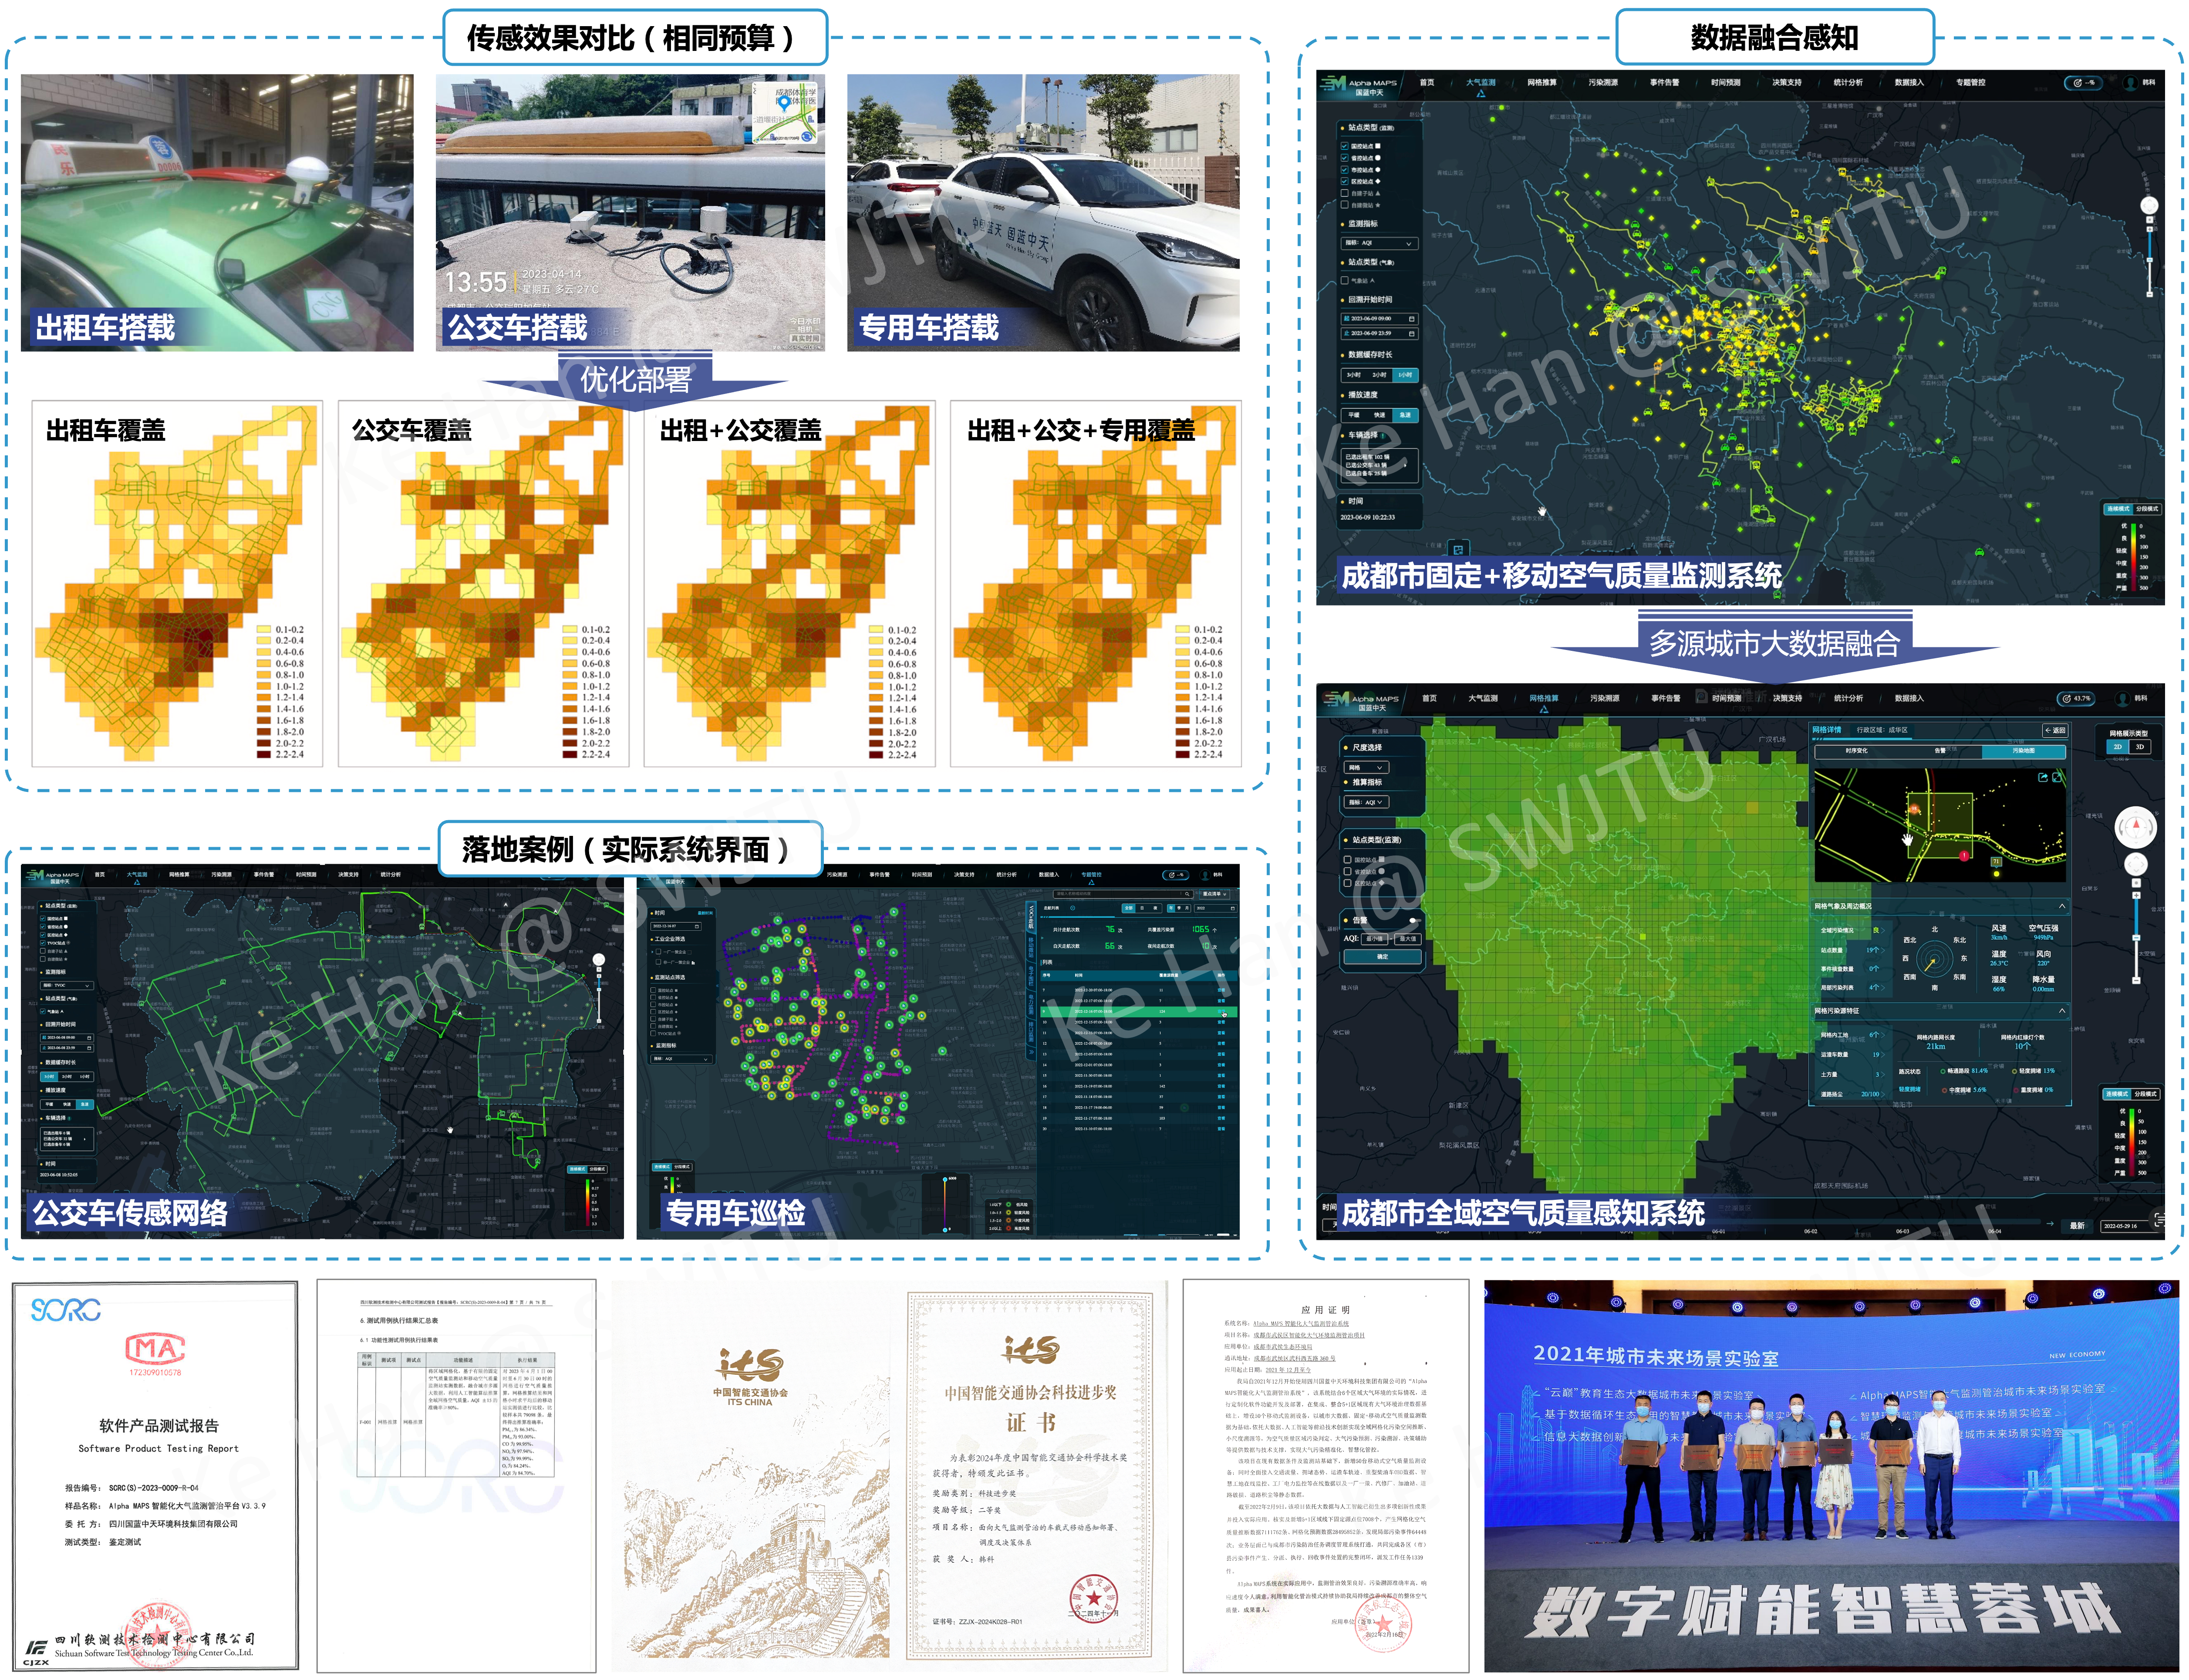Enable the 自建子站 checkbox

[1344, 193]
